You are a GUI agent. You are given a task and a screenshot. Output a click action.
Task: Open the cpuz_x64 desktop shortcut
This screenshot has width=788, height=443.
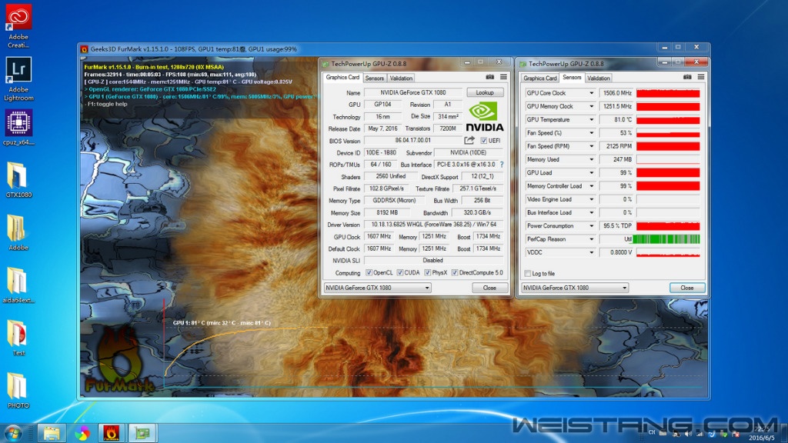[x=18, y=128]
